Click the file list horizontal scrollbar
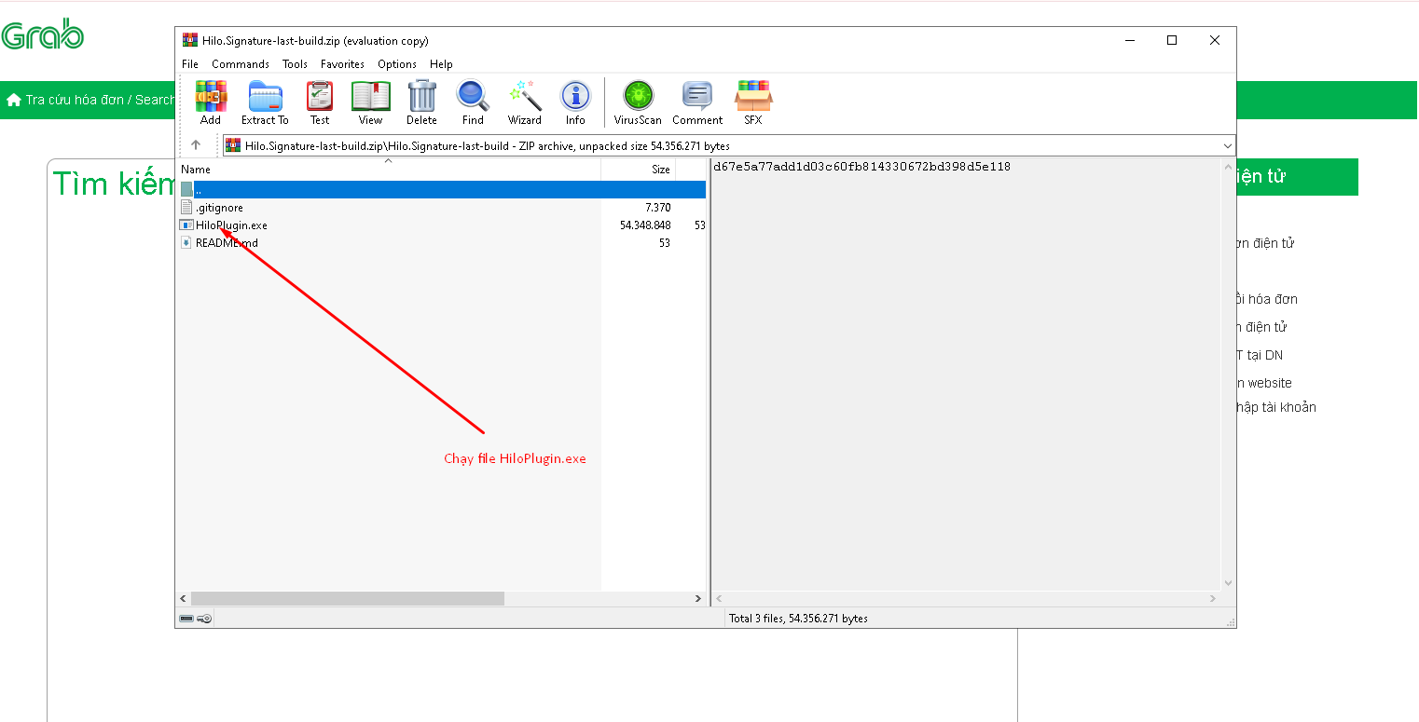1419x722 pixels. click(347, 599)
